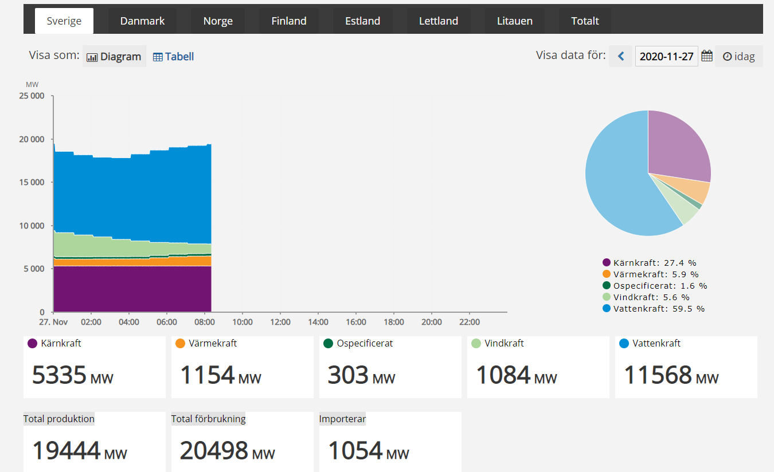This screenshot has width=774, height=472.
Task: Go to previous date with left arrow
Action: (x=621, y=56)
